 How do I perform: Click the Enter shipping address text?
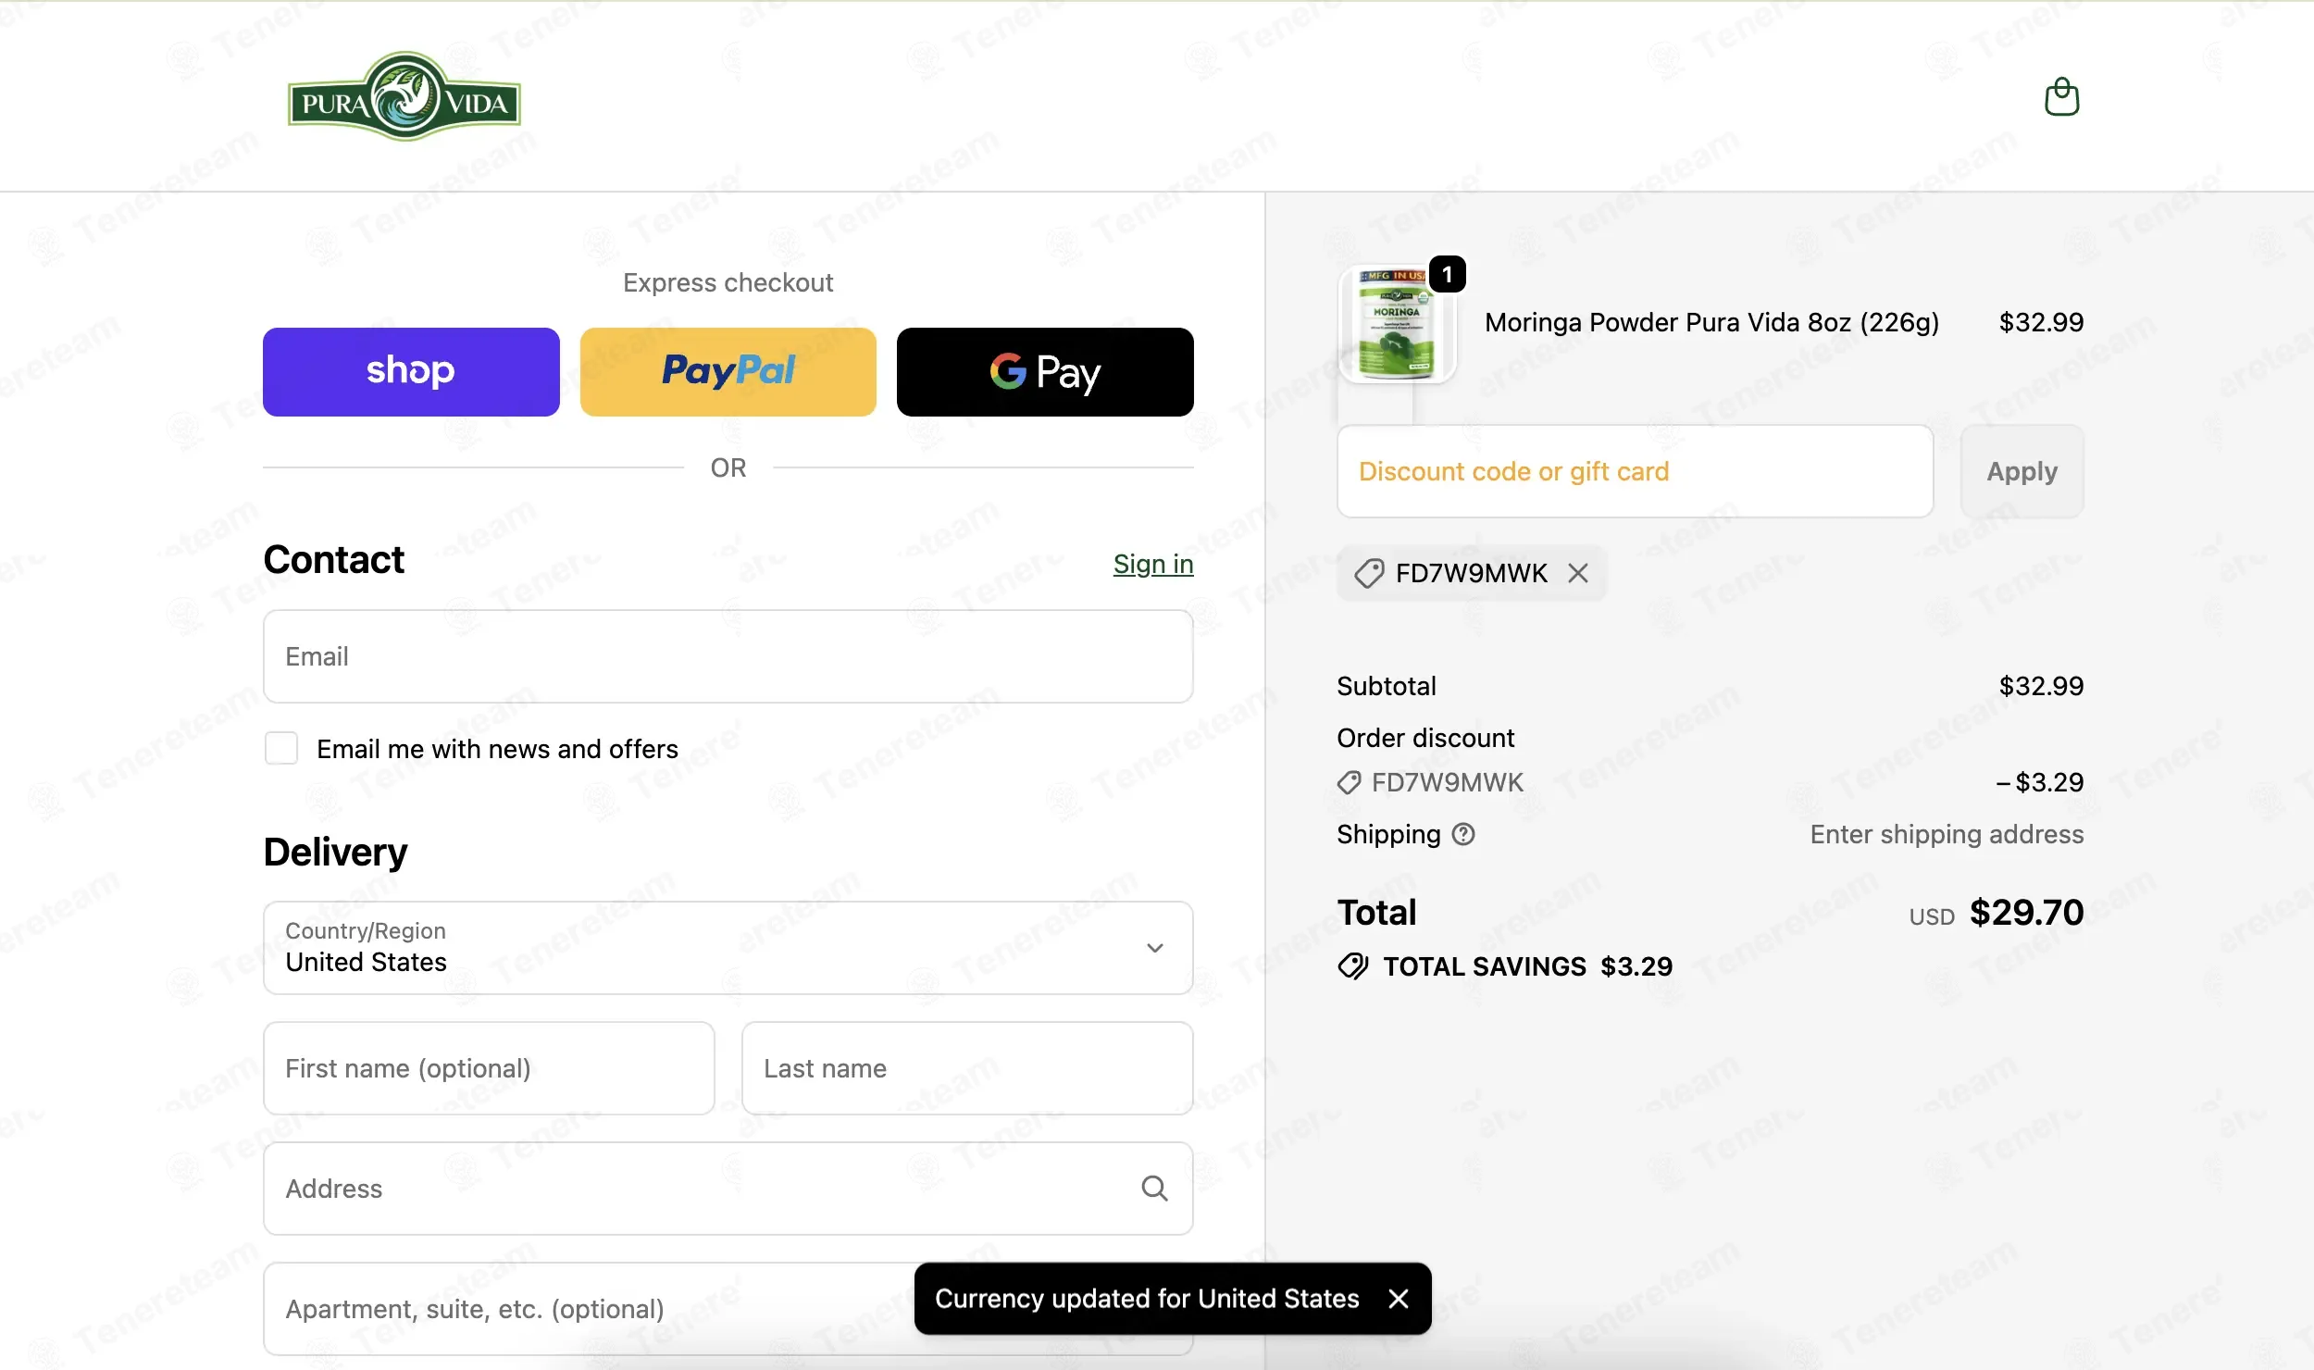click(x=1947, y=834)
